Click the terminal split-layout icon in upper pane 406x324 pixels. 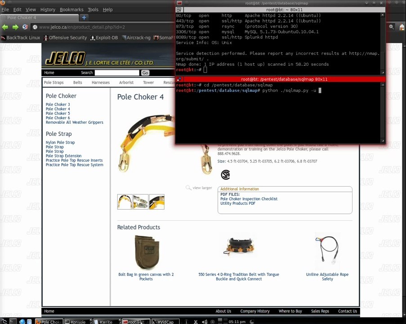tap(179, 9)
